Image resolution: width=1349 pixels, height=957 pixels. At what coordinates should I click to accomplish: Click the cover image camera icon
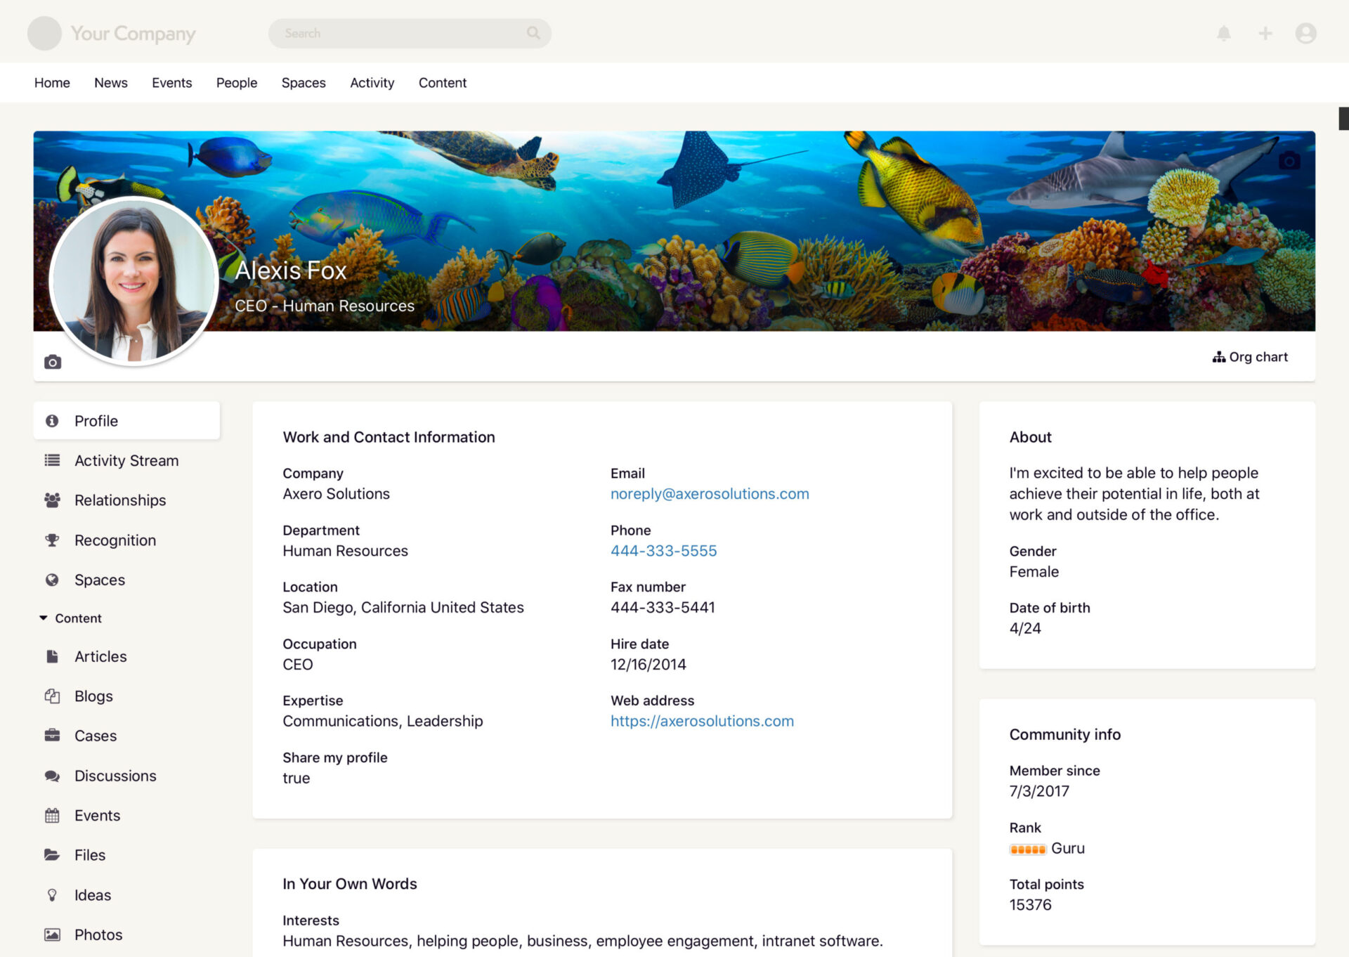point(1289,161)
